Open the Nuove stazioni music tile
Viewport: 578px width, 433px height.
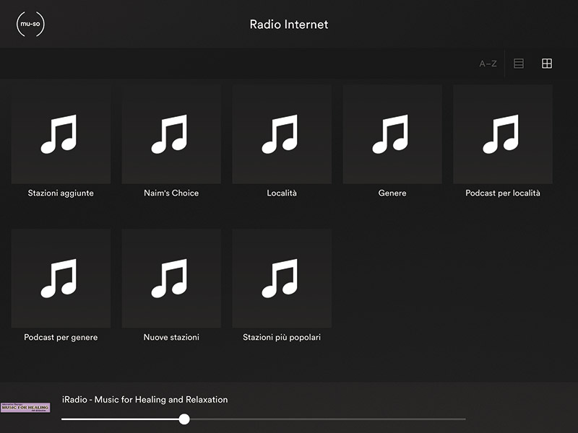[x=171, y=279]
